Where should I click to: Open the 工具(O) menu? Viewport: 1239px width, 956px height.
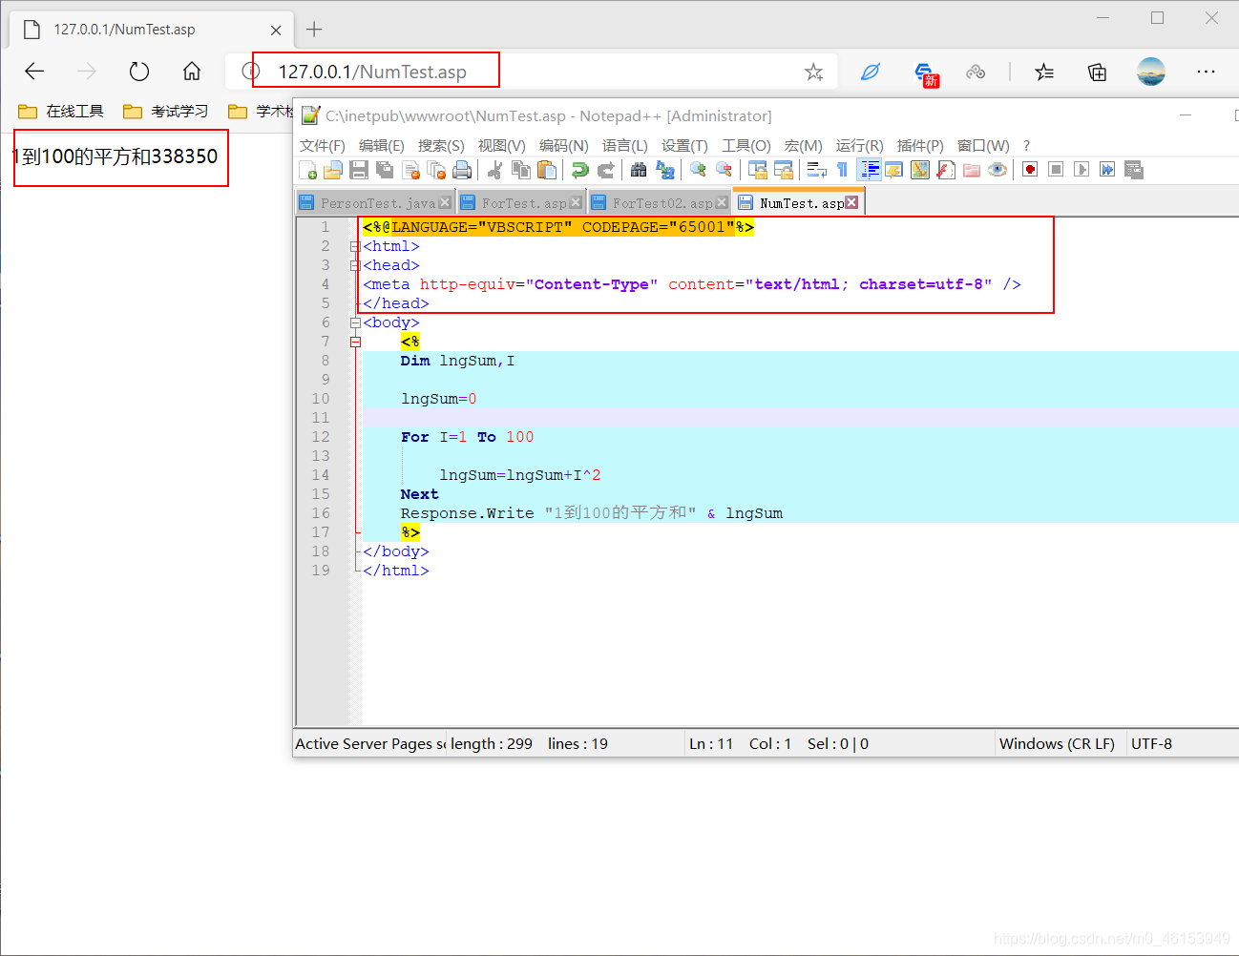746,145
